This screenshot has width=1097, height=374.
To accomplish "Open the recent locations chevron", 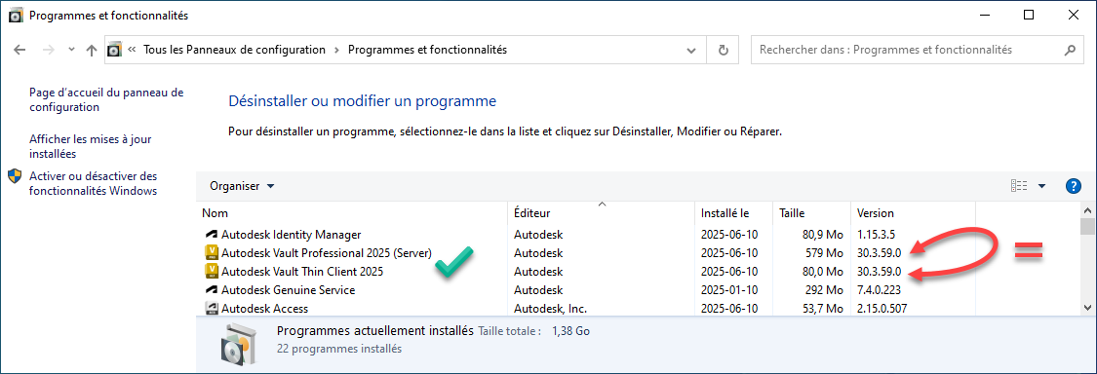I will pyautogui.click(x=71, y=51).
